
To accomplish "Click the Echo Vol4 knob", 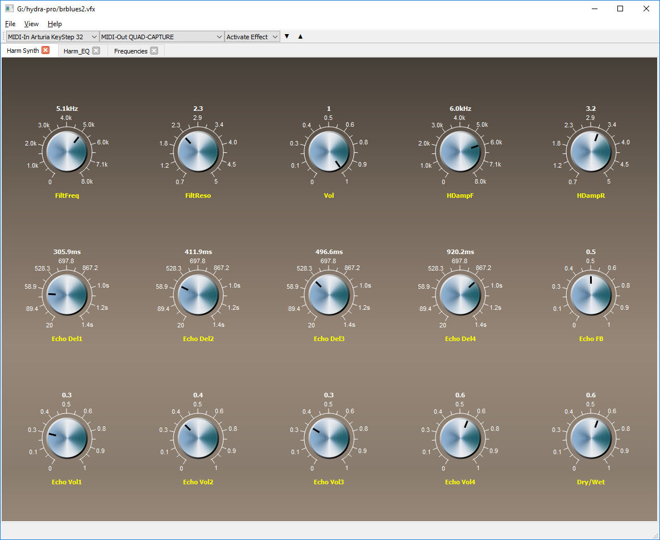I will [x=460, y=438].
